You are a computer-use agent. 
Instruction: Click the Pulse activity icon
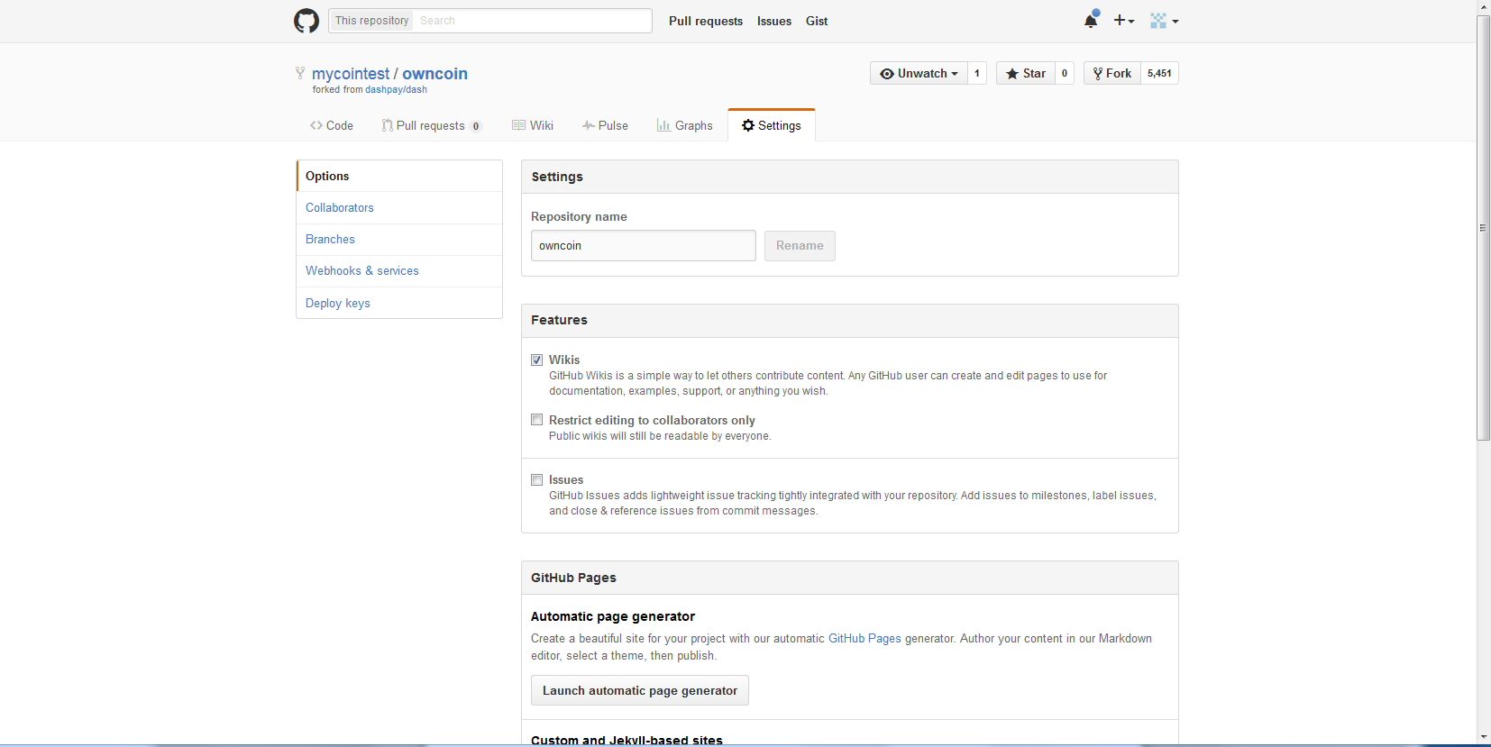(x=588, y=125)
